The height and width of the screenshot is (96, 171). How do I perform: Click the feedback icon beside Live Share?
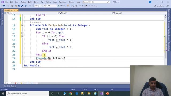click(168, 6)
